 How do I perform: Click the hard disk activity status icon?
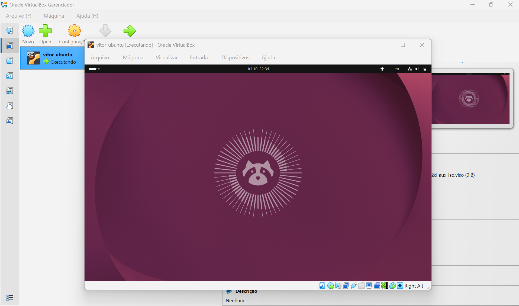[x=322, y=286]
